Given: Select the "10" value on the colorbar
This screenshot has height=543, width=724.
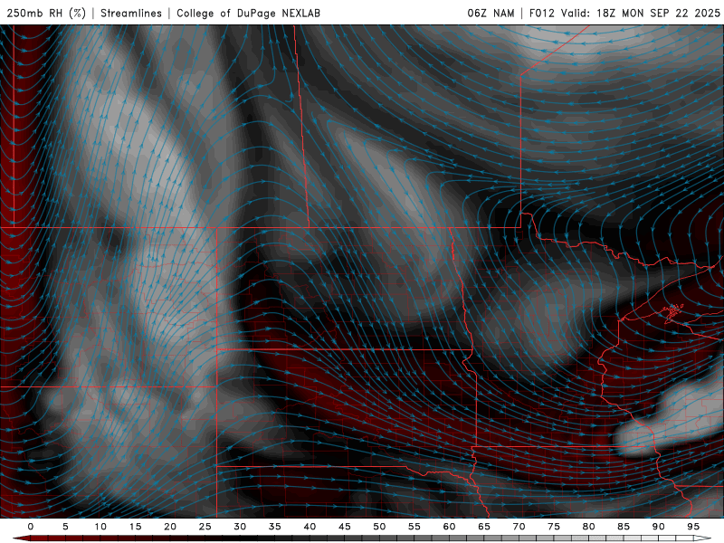Looking at the screenshot, I should click(100, 527).
